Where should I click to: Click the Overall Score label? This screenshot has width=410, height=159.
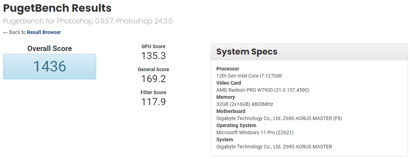(x=50, y=49)
